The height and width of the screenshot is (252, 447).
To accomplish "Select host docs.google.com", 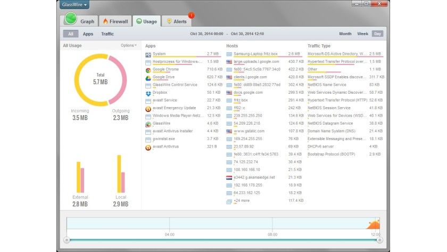I will click(x=248, y=93).
